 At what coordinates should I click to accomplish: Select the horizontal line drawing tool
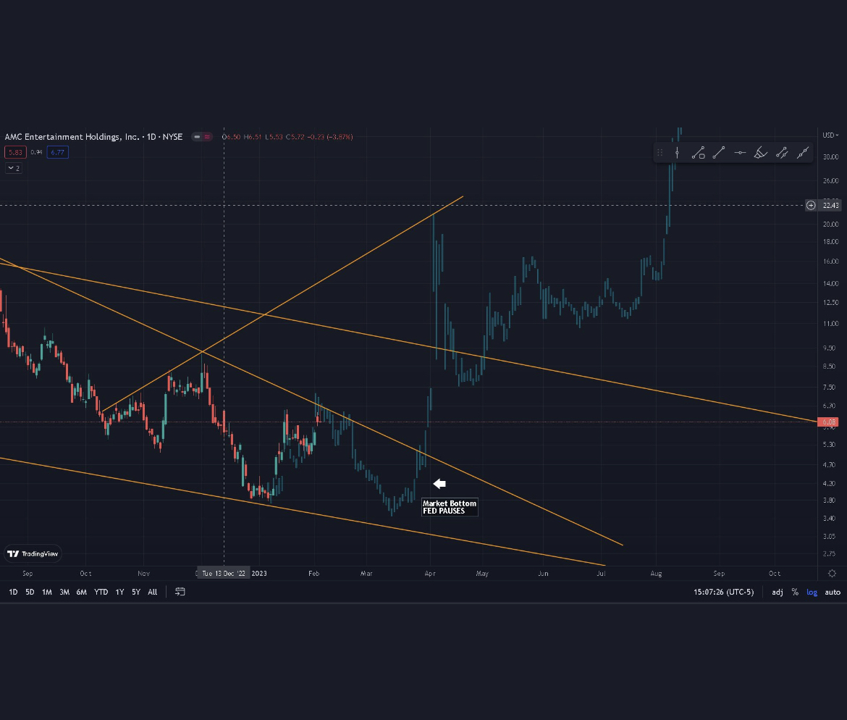[x=740, y=153]
